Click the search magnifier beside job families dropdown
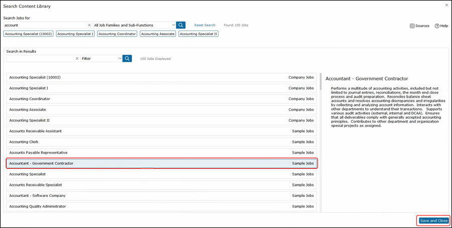 point(181,25)
